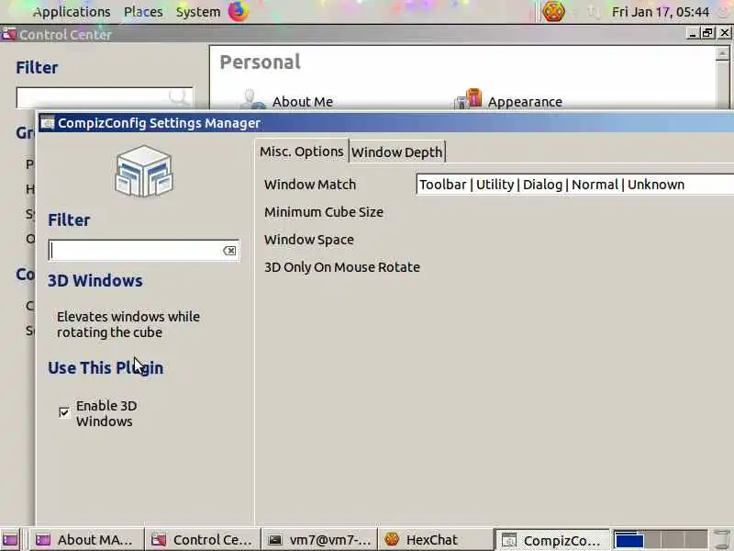Click the Control Center window title icon

pos(9,34)
